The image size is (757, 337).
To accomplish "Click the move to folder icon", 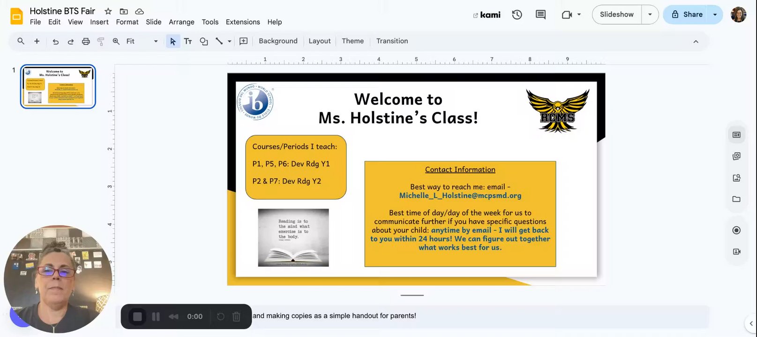I will (124, 11).
